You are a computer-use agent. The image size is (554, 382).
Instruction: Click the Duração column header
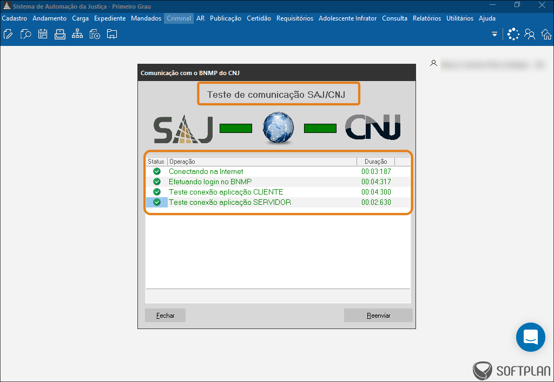pyautogui.click(x=375, y=162)
